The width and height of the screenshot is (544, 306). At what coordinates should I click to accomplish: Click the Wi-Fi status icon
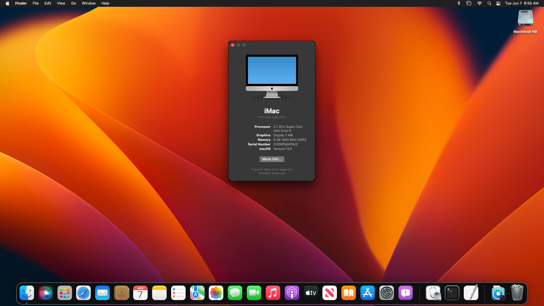pos(479,3)
